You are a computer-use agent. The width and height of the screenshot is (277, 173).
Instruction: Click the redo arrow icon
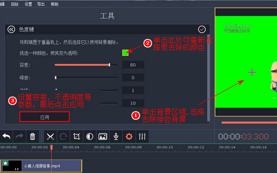[19, 136]
